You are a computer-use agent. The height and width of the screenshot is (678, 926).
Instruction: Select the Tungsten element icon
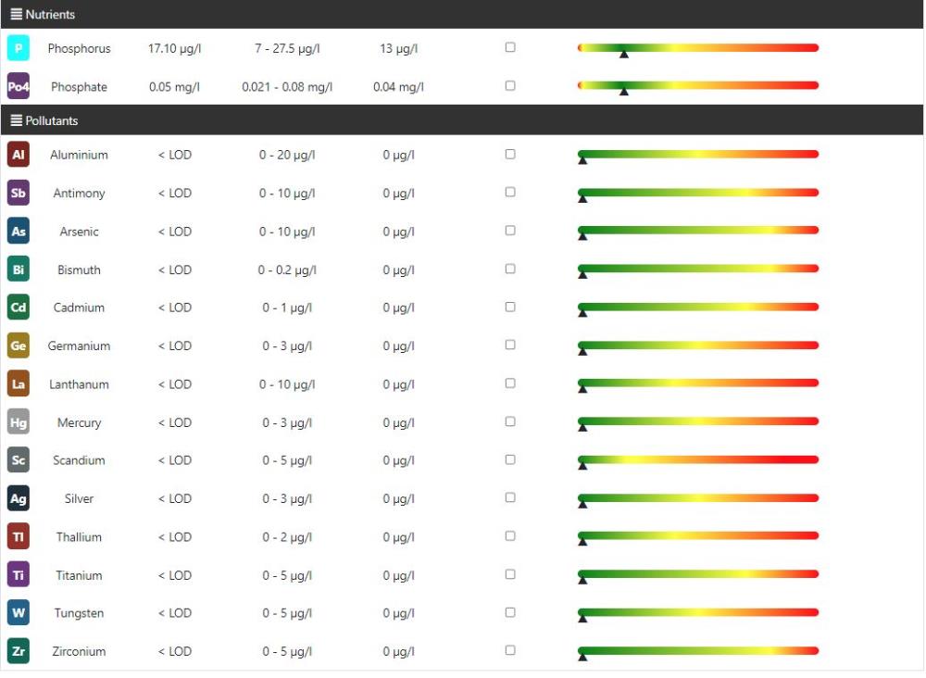tap(18, 612)
